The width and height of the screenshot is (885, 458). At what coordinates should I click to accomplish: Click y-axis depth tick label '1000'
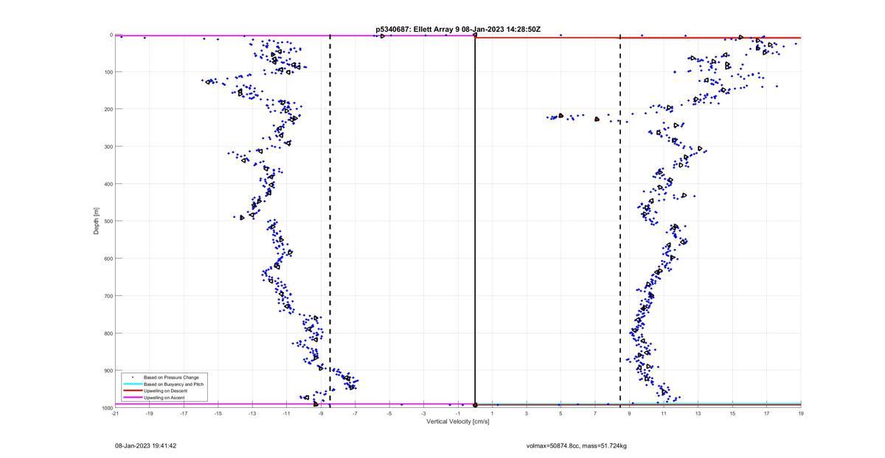[107, 408]
